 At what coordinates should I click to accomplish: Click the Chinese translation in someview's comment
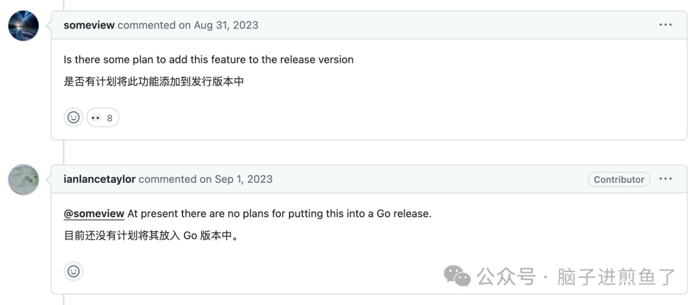[154, 82]
